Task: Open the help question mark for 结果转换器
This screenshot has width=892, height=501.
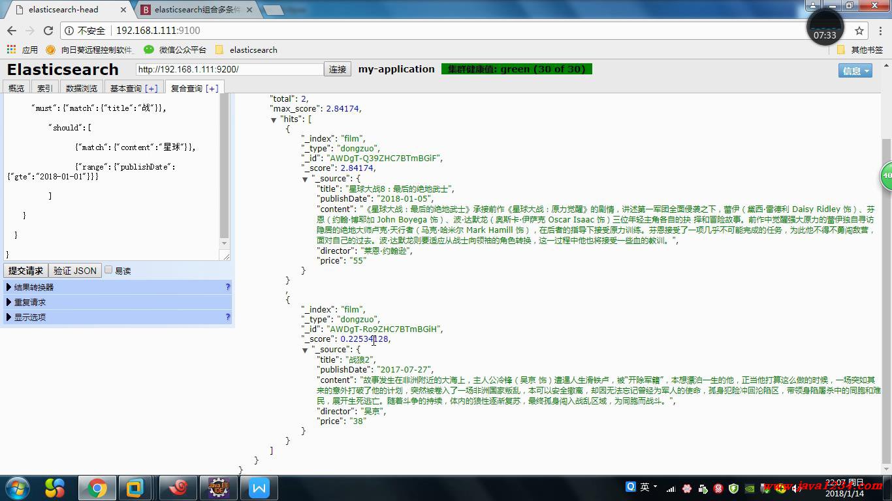Action: point(228,287)
